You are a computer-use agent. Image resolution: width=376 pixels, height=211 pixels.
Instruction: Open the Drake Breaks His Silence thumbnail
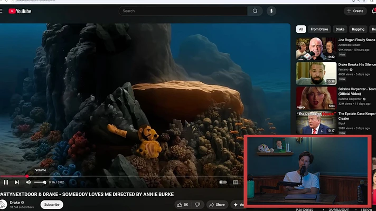[x=316, y=73]
